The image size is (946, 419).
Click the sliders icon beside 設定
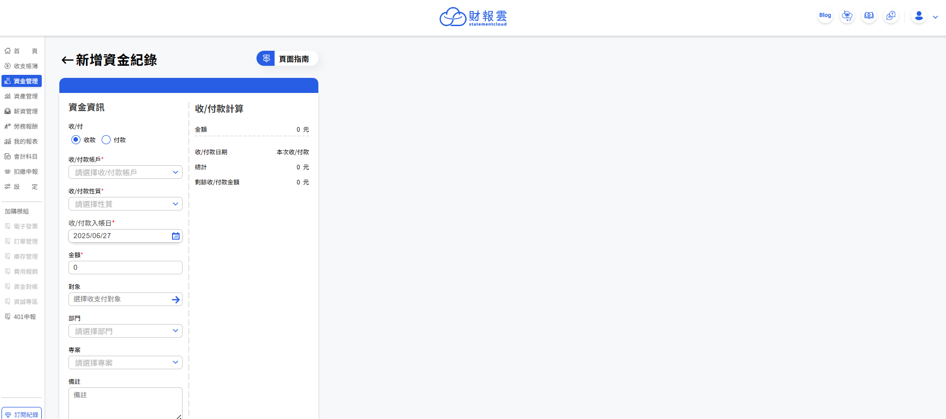click(8, 186)
